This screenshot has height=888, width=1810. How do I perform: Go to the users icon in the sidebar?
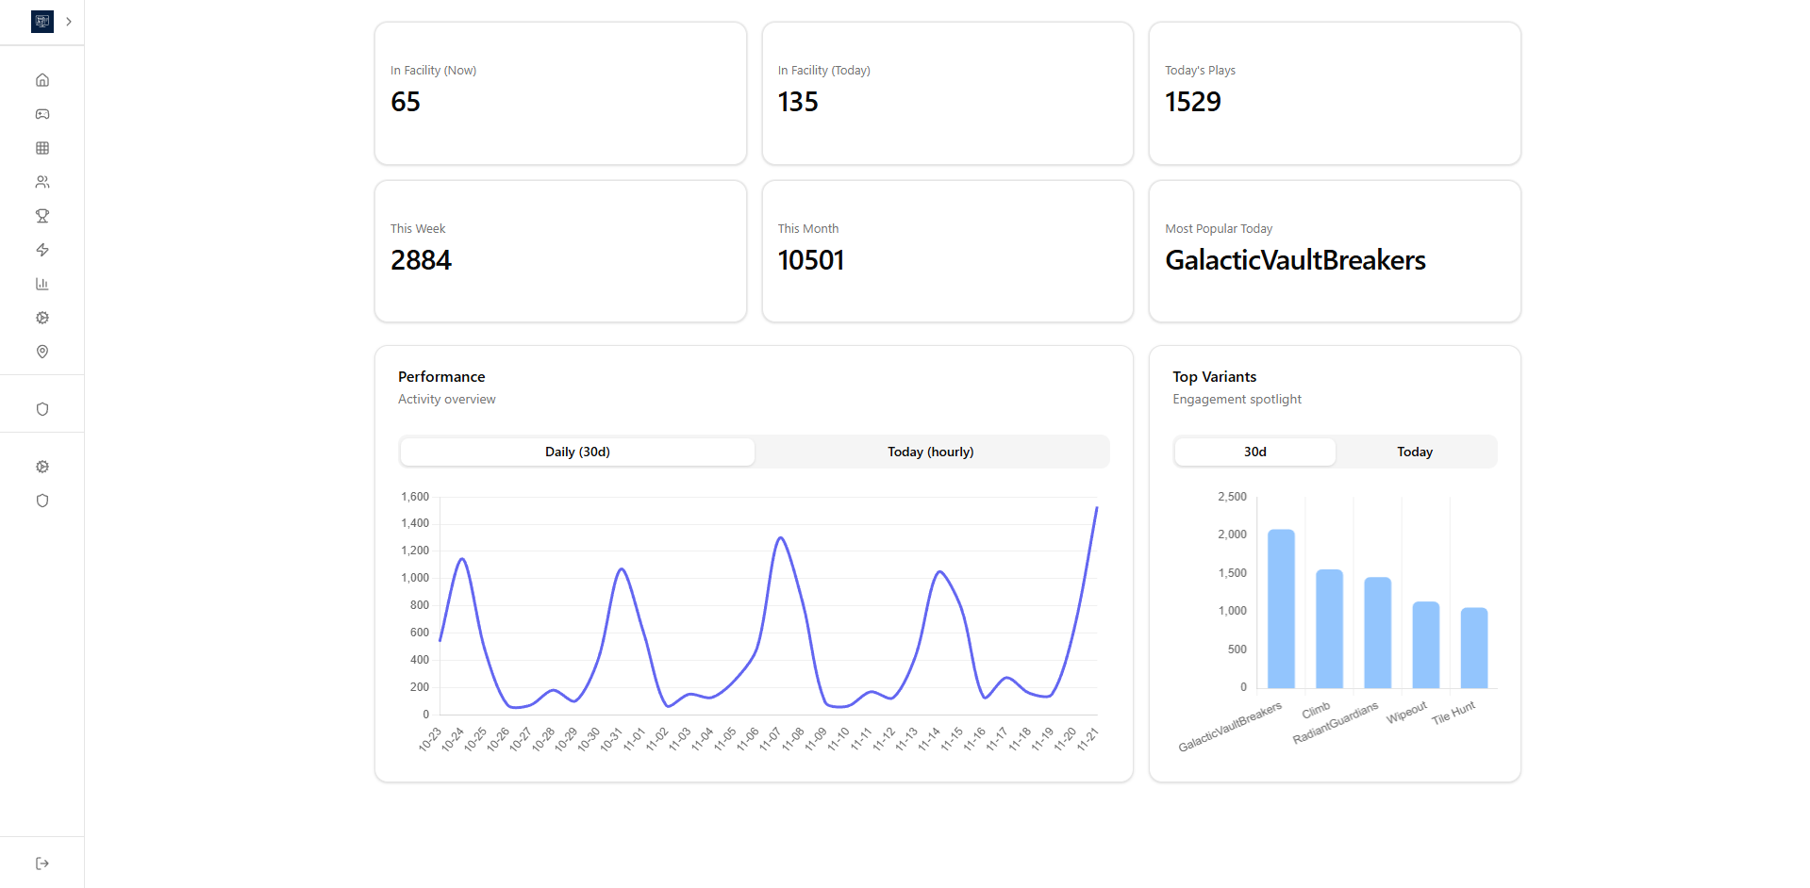coord(42,182)
